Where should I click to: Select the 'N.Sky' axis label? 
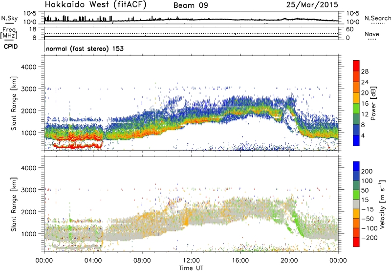[9, 18]
